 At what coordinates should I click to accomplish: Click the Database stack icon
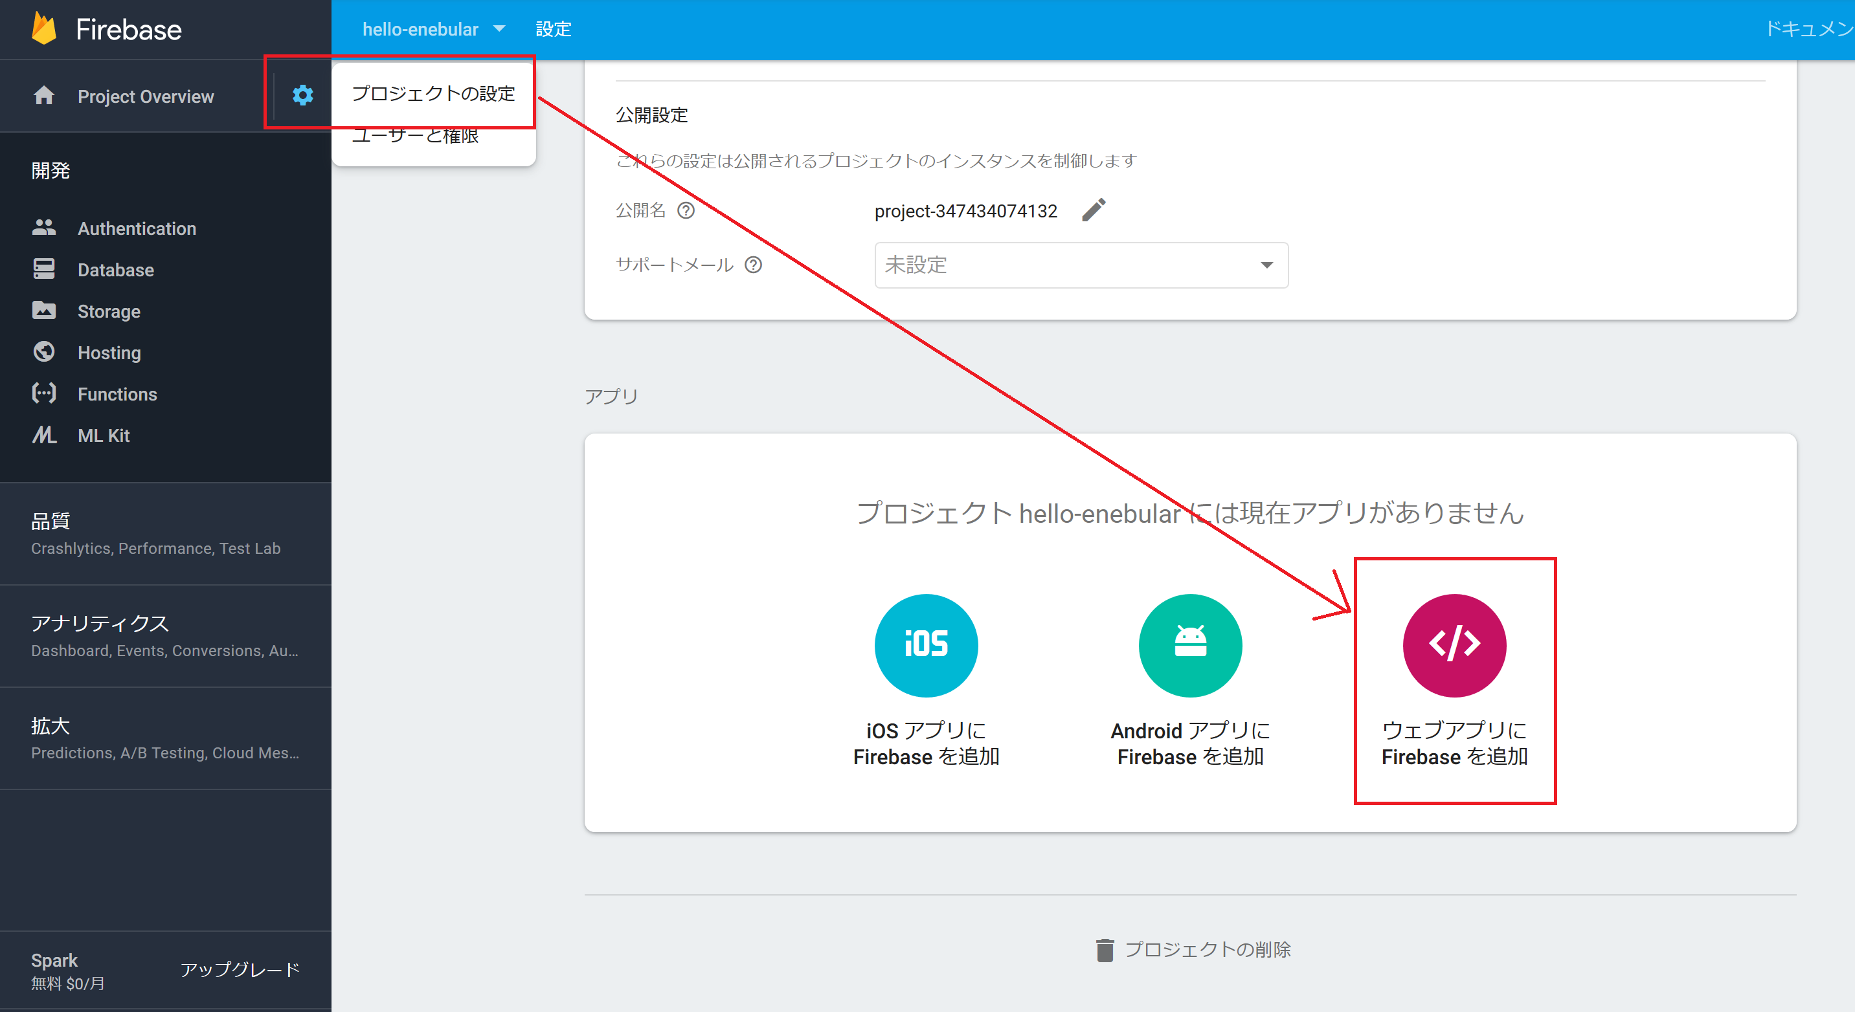(44, 269)
